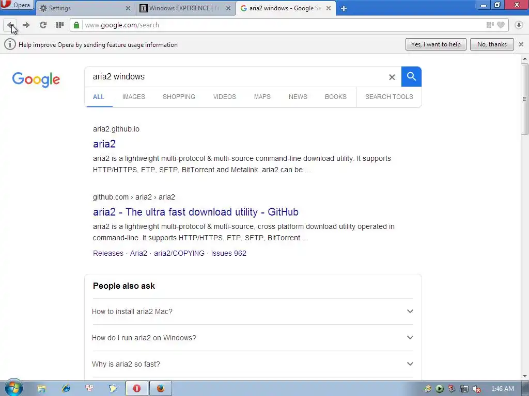Expand 'How to install aria2 Mac?' question

(253, 311)
